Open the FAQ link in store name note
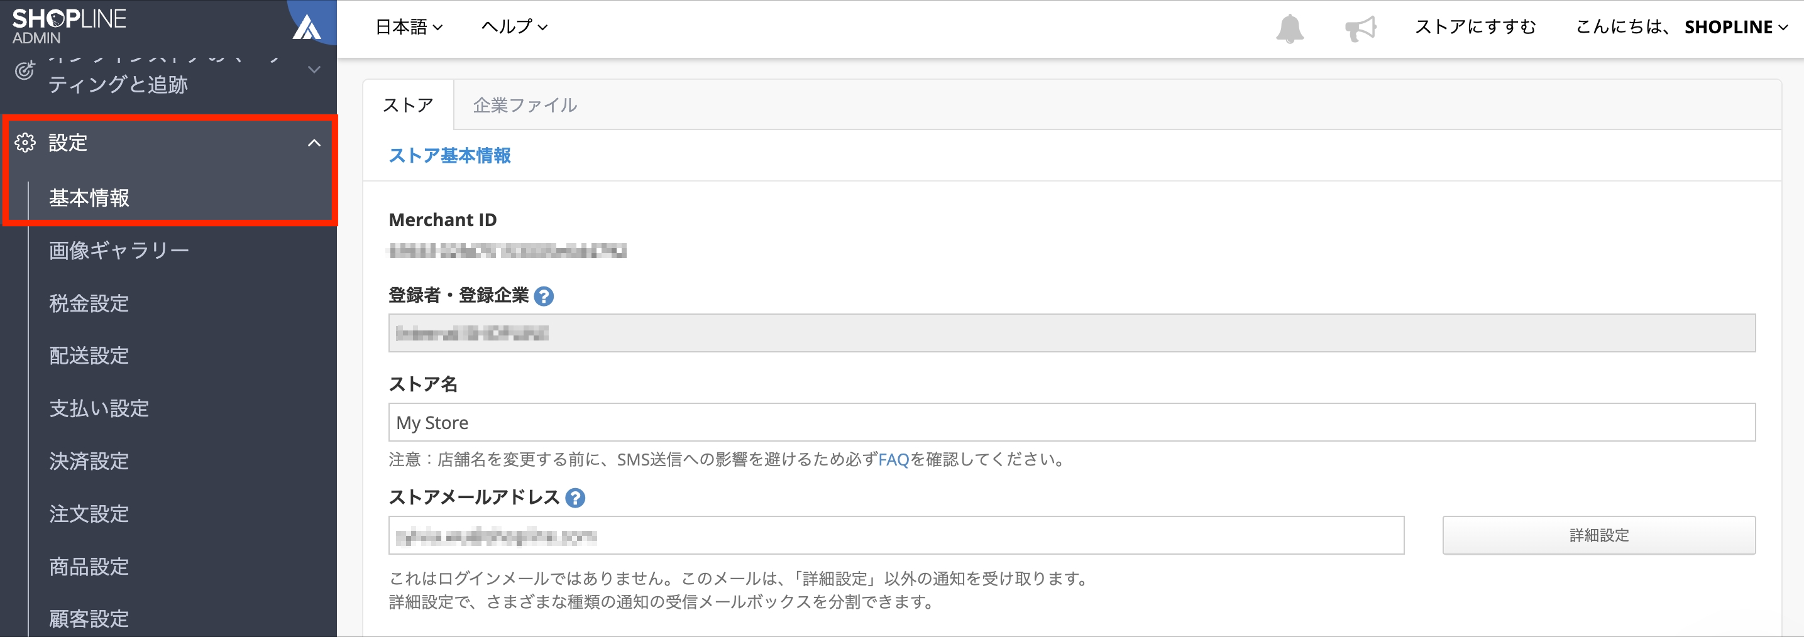This screenshot has width=1804, height=637. click(x=893, y=459)
